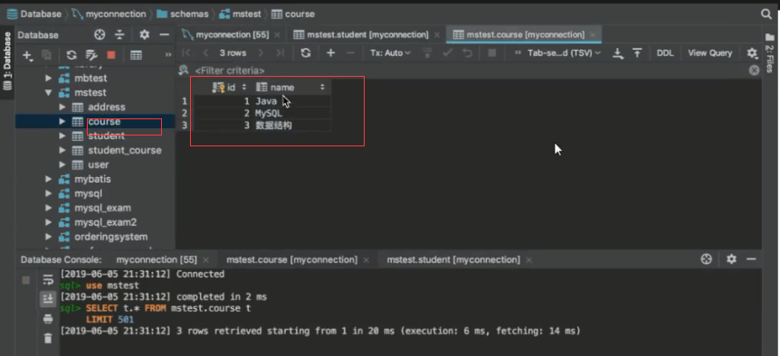Clear filter with round X icon

(754, 70)
